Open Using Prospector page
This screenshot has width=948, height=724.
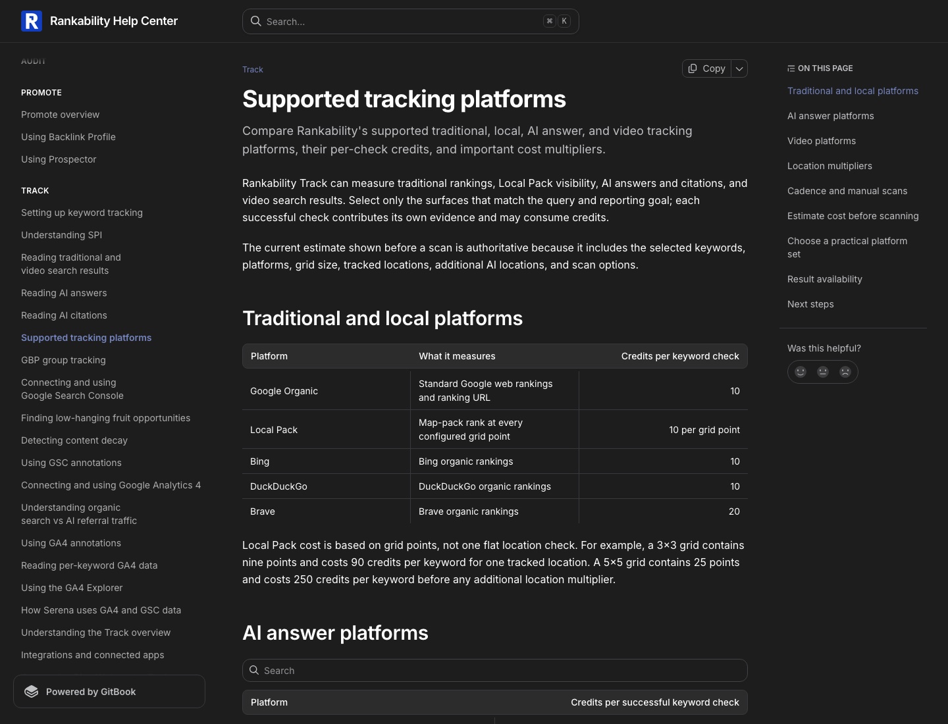pos(59,159)
